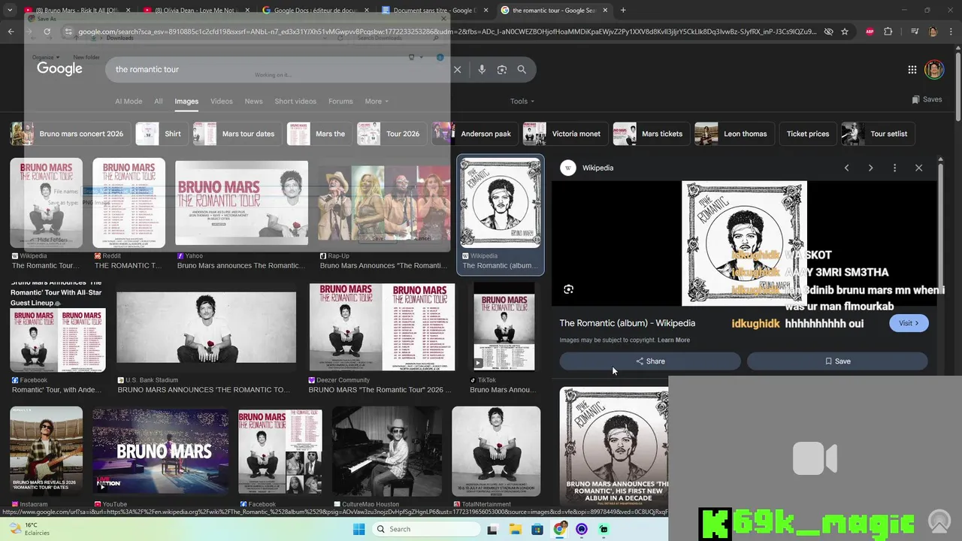Open the CultureMap Houston piano image

388,452
